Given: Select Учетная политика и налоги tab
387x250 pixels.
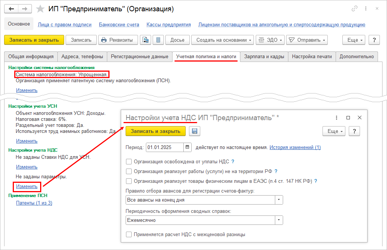Looking at the screenshot, I should pos(206,57).
